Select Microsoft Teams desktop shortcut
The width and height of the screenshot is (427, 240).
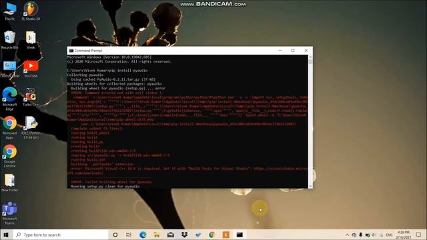click(9, 213)
